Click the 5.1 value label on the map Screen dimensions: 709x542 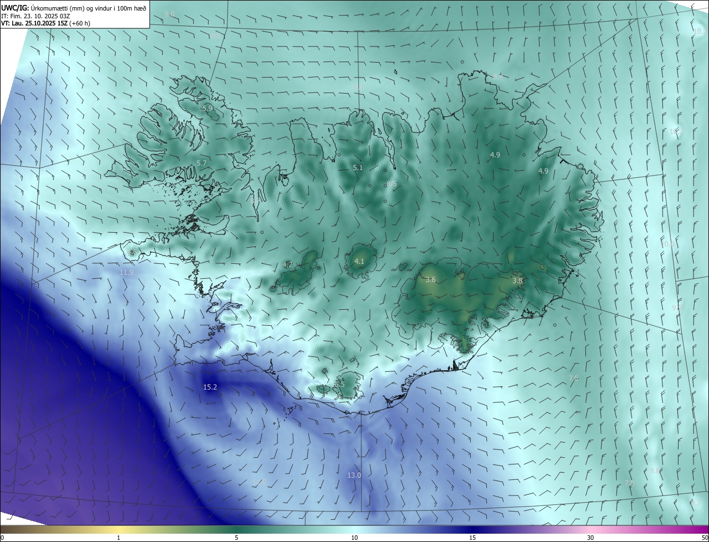tap(358, 167)
